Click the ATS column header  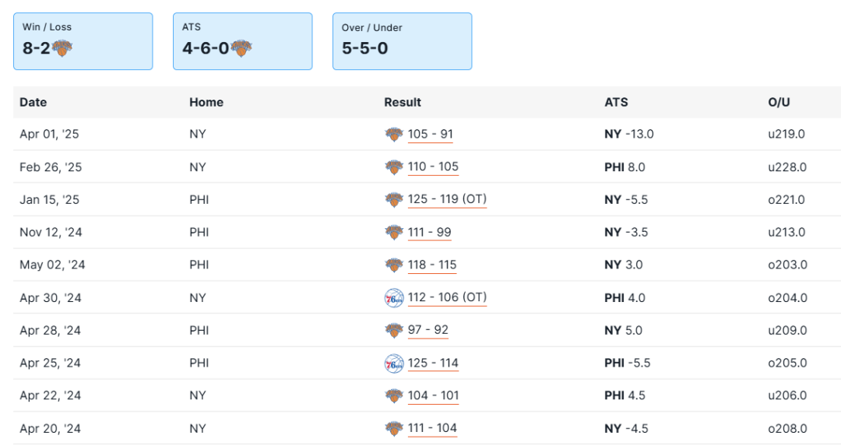(616, 103)
